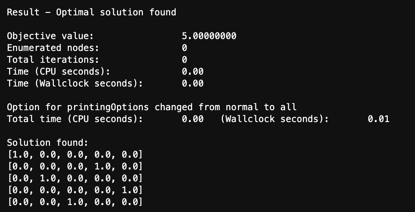Click the word 'printingOptions' in the output
This screenshot has width=415, height=212.
108,107
